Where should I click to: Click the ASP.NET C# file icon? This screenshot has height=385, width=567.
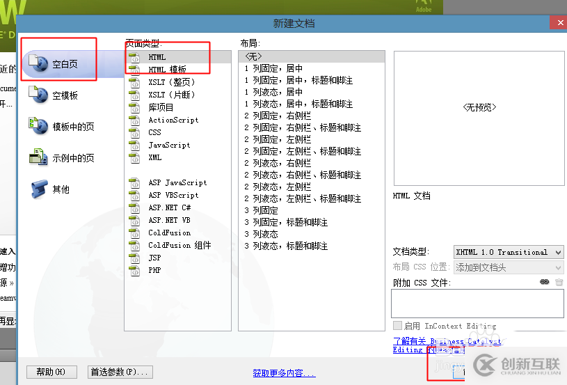[134, 207]
